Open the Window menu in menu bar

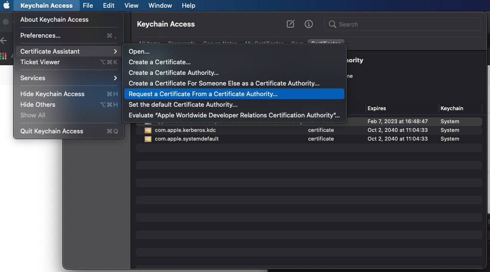160,5
